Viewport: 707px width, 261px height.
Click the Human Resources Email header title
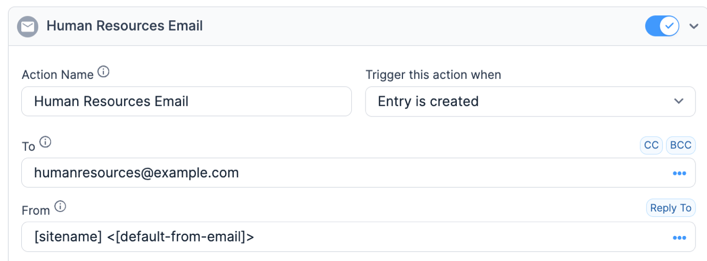[x=125, y=26]
